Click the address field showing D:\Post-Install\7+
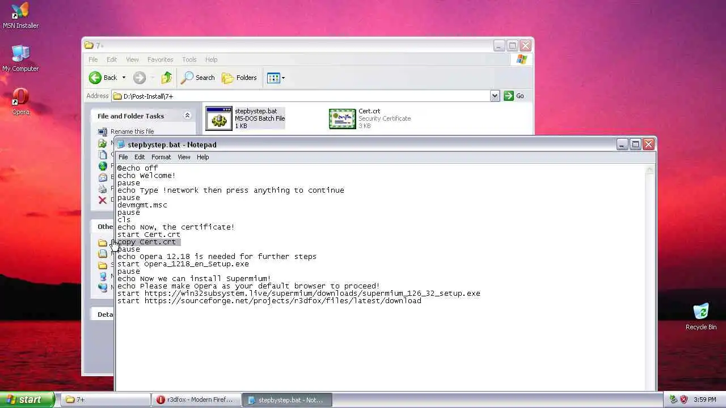Viewport: 726px width, 408px height. [x=301, y=96]
